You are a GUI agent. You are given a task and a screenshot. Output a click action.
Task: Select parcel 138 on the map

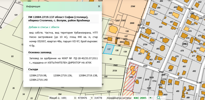(117, 50)
